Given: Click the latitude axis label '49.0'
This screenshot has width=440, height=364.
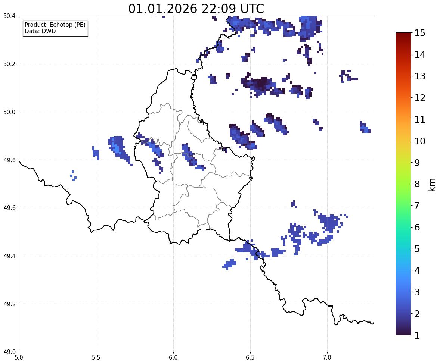Looking at the screenshot, I should tap(9, 352).
